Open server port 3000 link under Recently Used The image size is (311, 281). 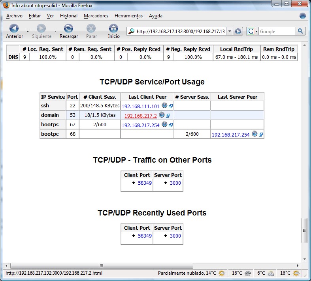coord(175,236)
